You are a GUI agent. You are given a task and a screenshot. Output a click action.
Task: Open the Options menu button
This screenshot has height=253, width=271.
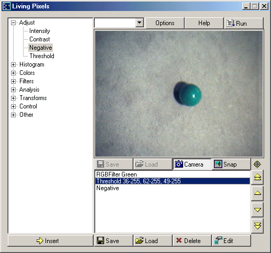165,23
